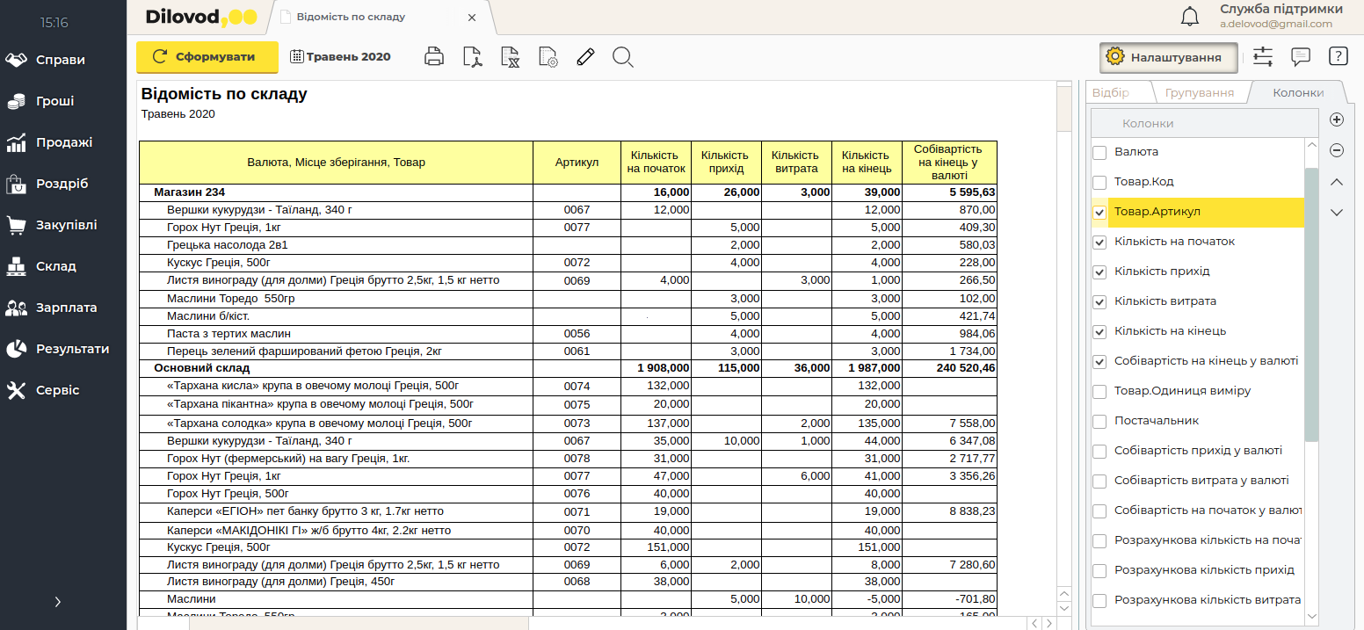Move selected column down with arrow
The image size is (1364, 630).
click(1337, 212)
